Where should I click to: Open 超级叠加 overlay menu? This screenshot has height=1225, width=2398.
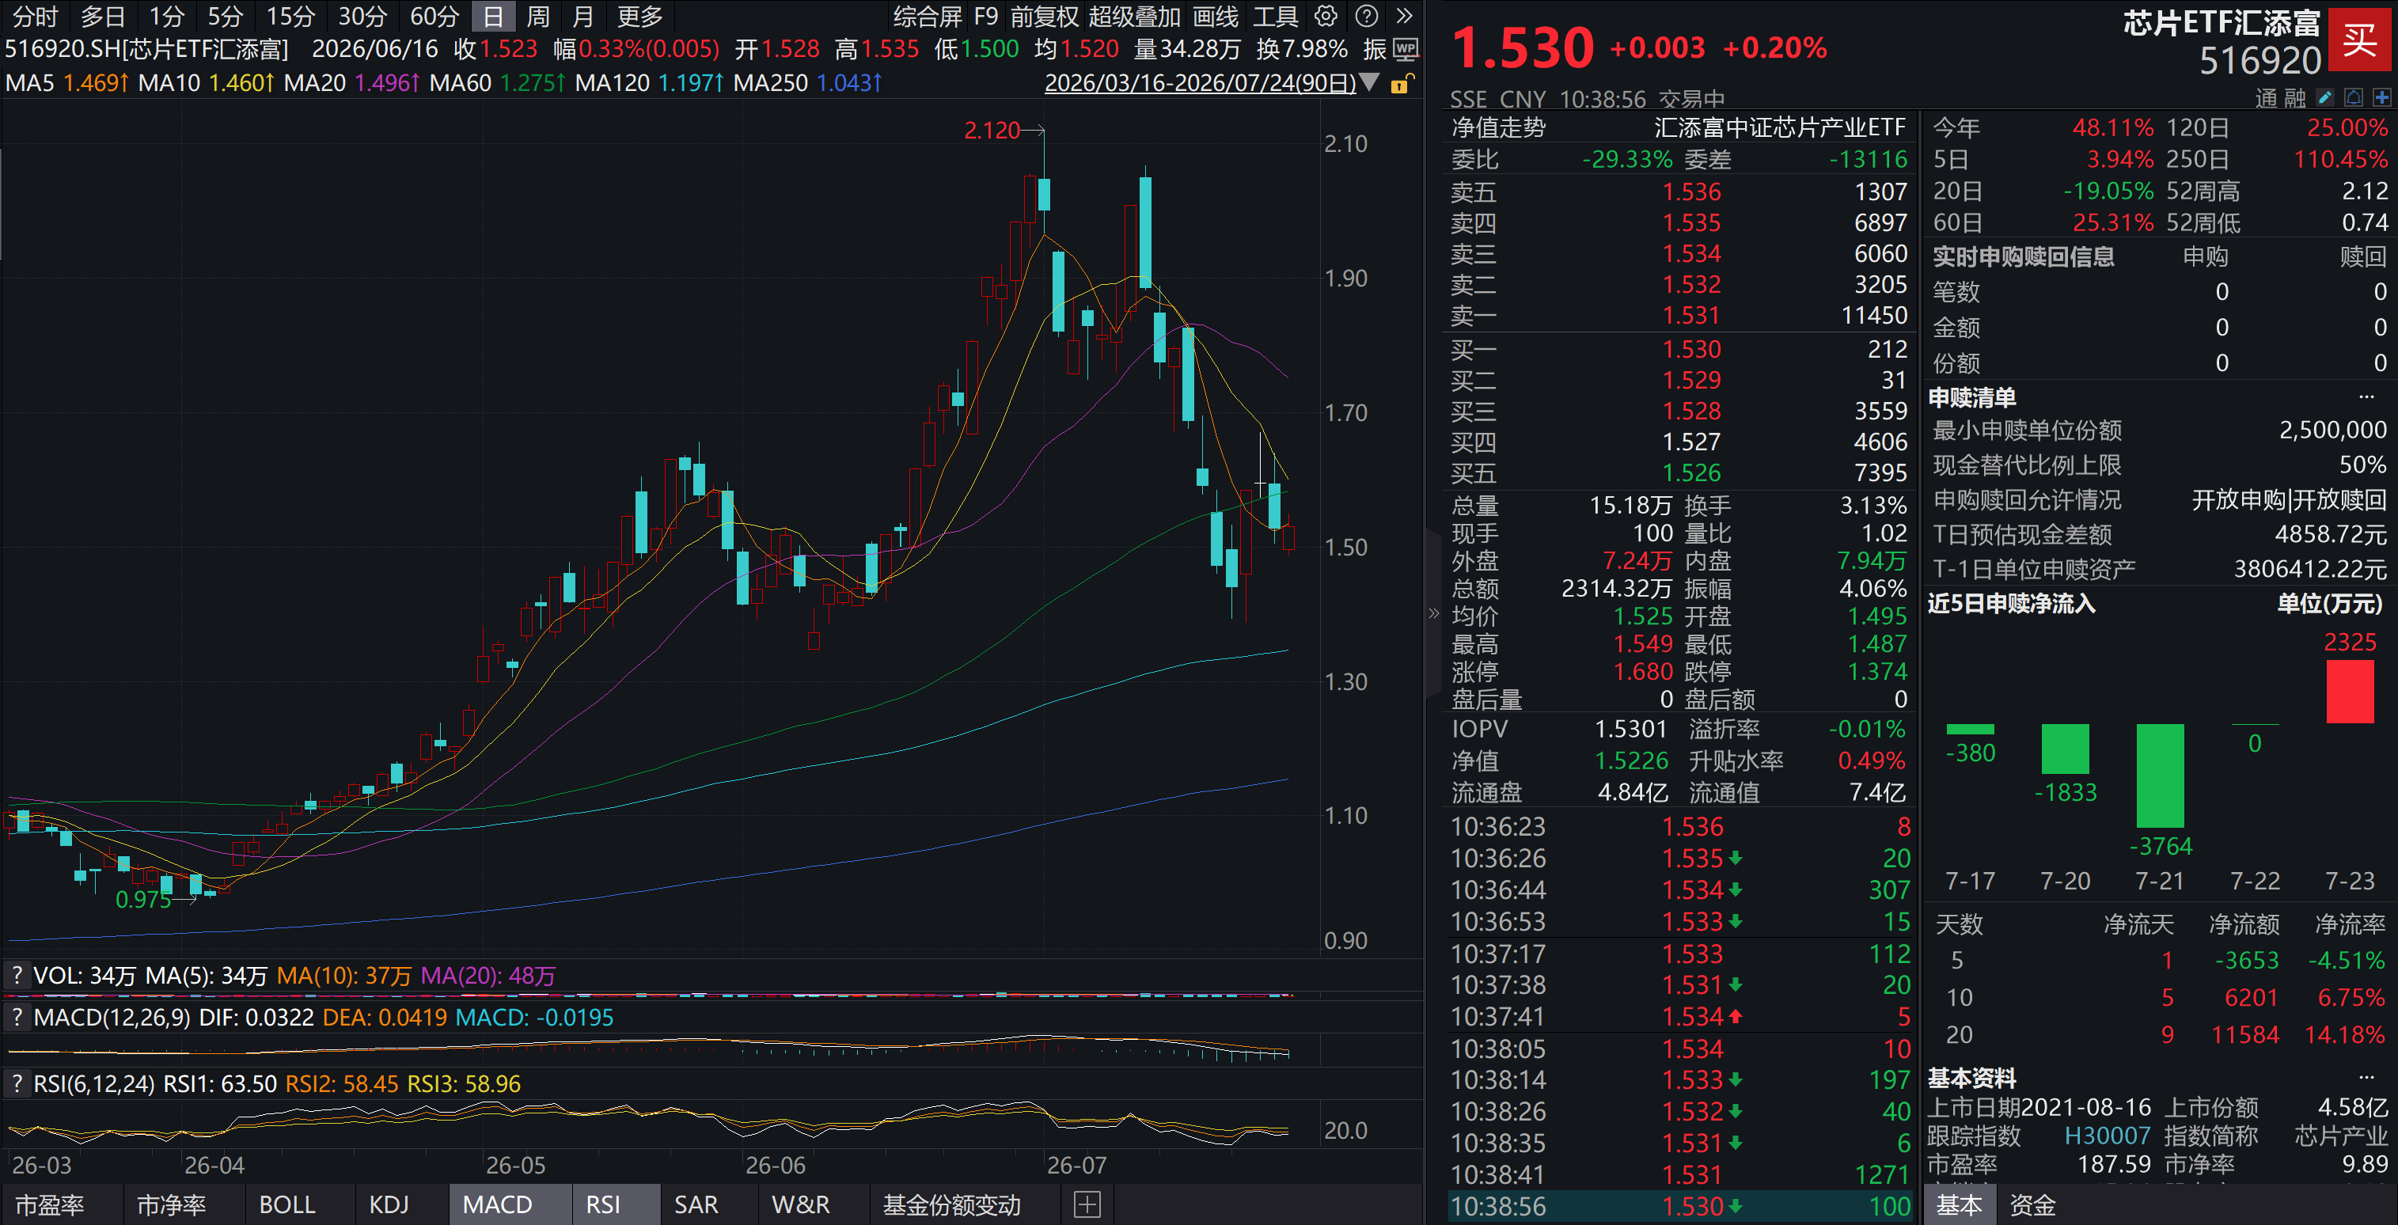[1134, 16]
